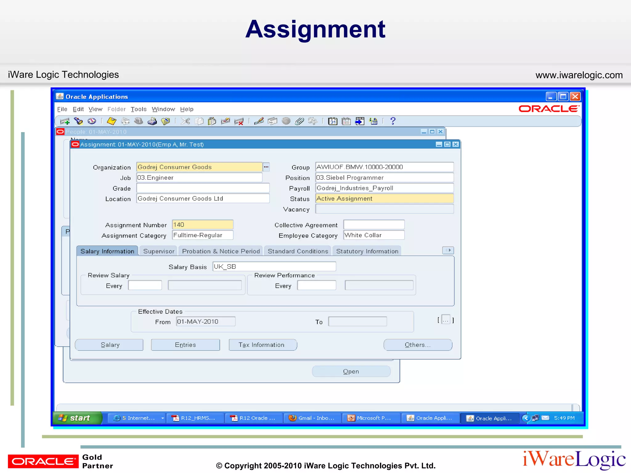Click the Start button on taskbar
Viewport: 631px width, 473px height.
pyautogui.click(x=77, y=418)
